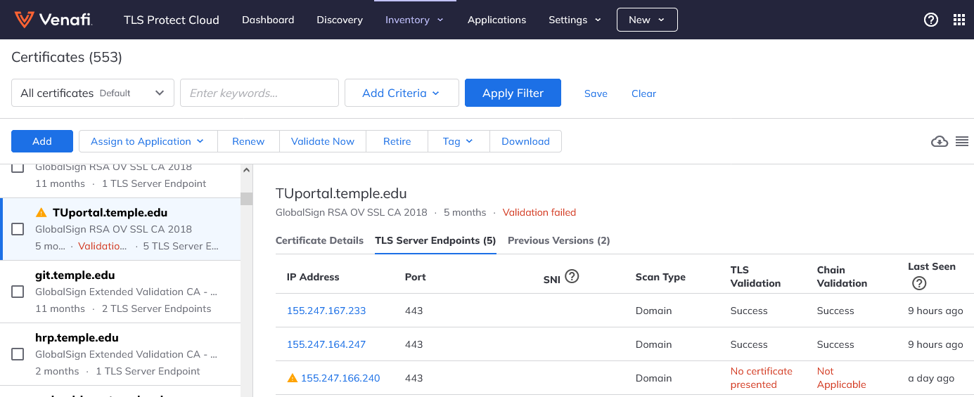Open the Add Criteria dropdown
The width and height of the screenshot is (974, 397).
click(x=401, y=93)
